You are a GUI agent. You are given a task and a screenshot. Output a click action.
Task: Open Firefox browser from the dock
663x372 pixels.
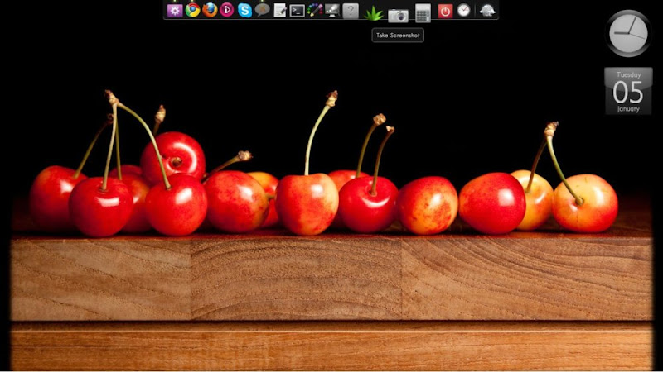coord(211,11)
